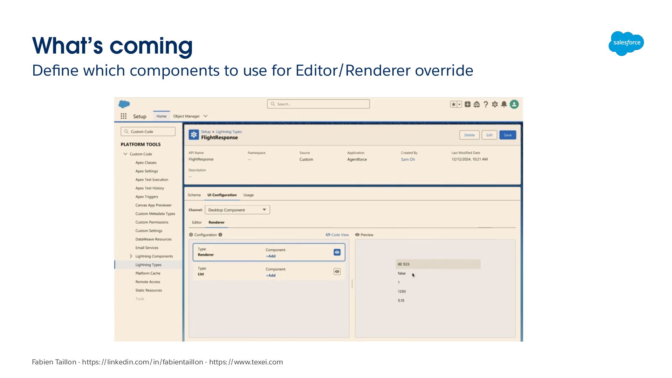Open the Help question mark icon
This screenshot has height=378, width=672.
(486, 104)
